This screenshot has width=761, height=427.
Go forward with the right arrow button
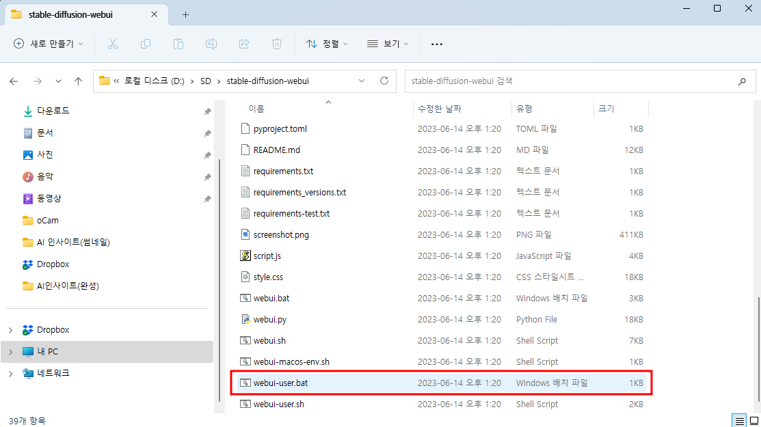pyautogui.click(x=38, y=81)
